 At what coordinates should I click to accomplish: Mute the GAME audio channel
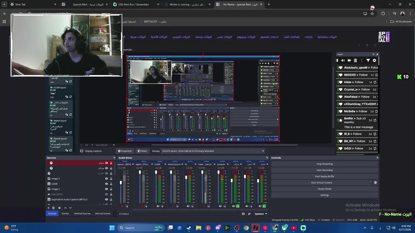(158, 206)
